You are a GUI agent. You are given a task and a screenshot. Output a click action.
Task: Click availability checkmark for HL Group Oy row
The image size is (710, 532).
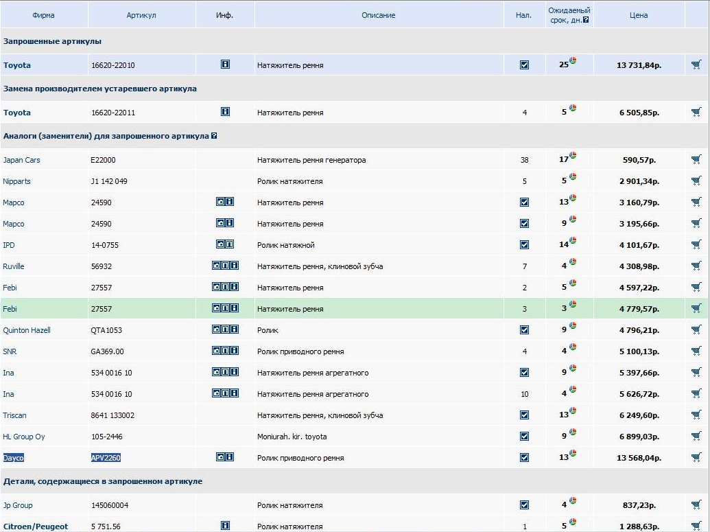tap(525, 437)
